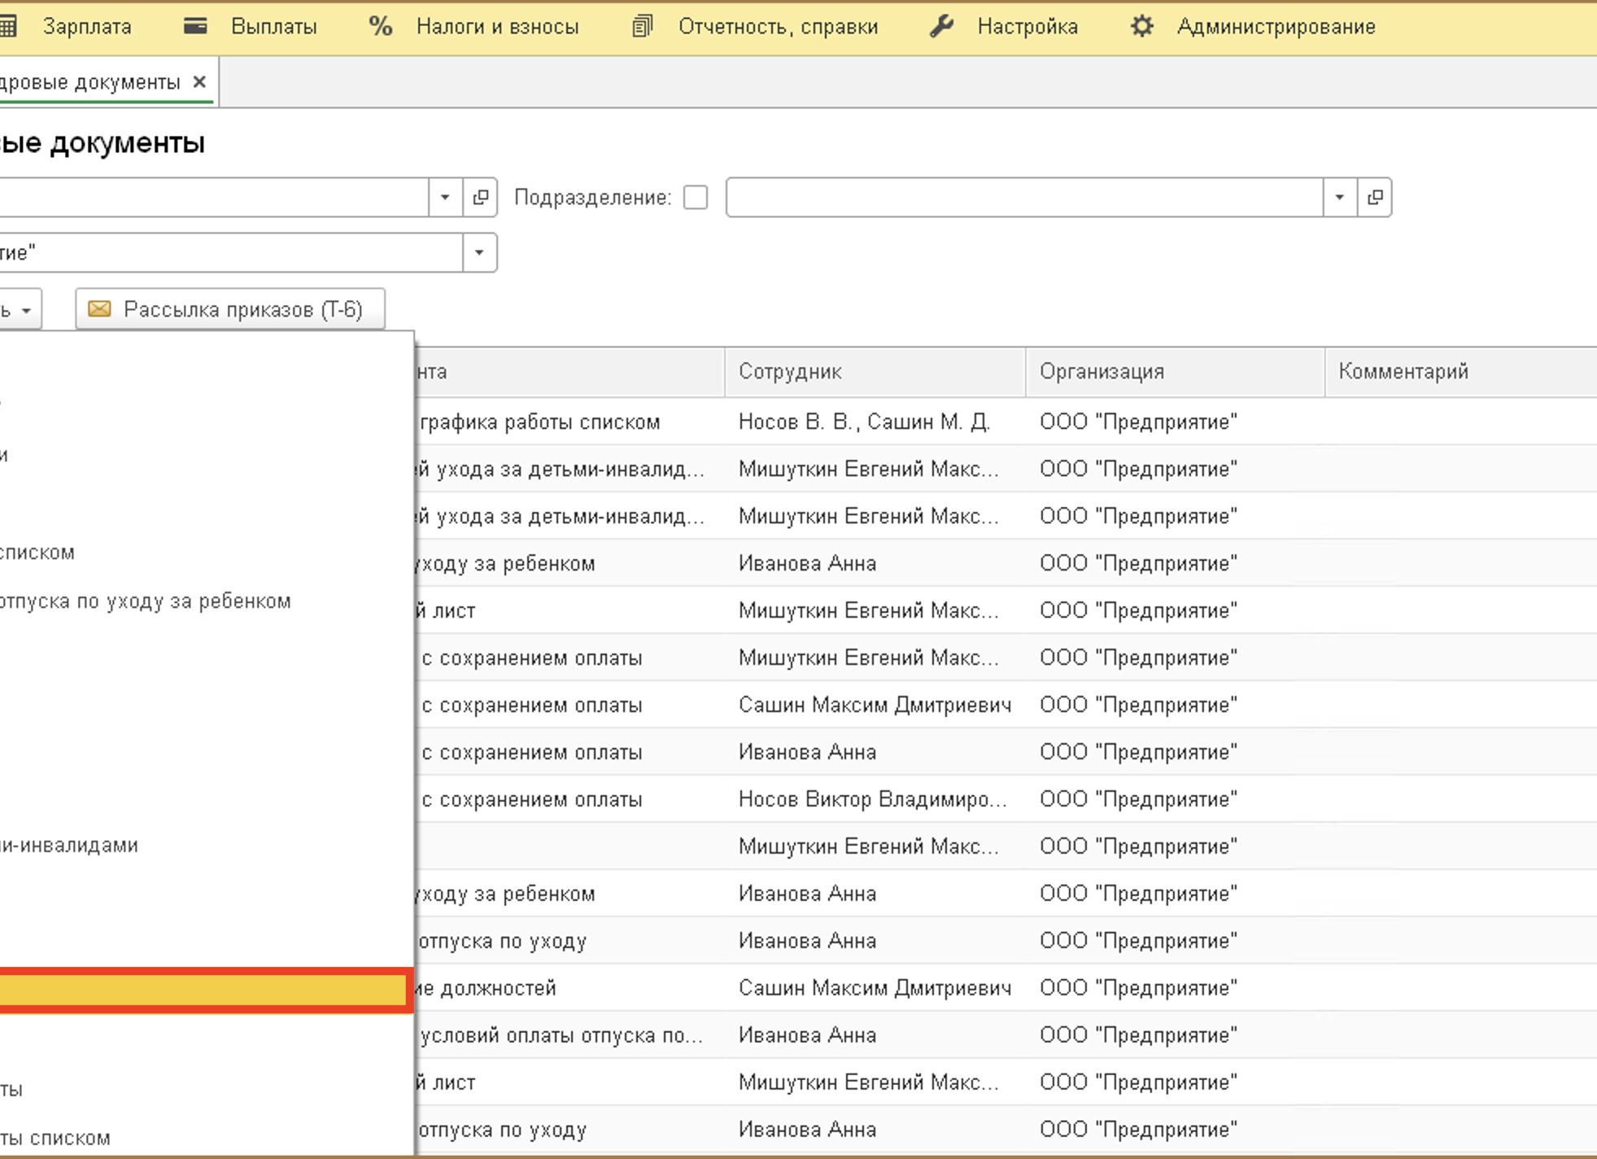Click the wallet icon next to Выплаты
Screen dimensions: 1597x1159
click(195, 26)
